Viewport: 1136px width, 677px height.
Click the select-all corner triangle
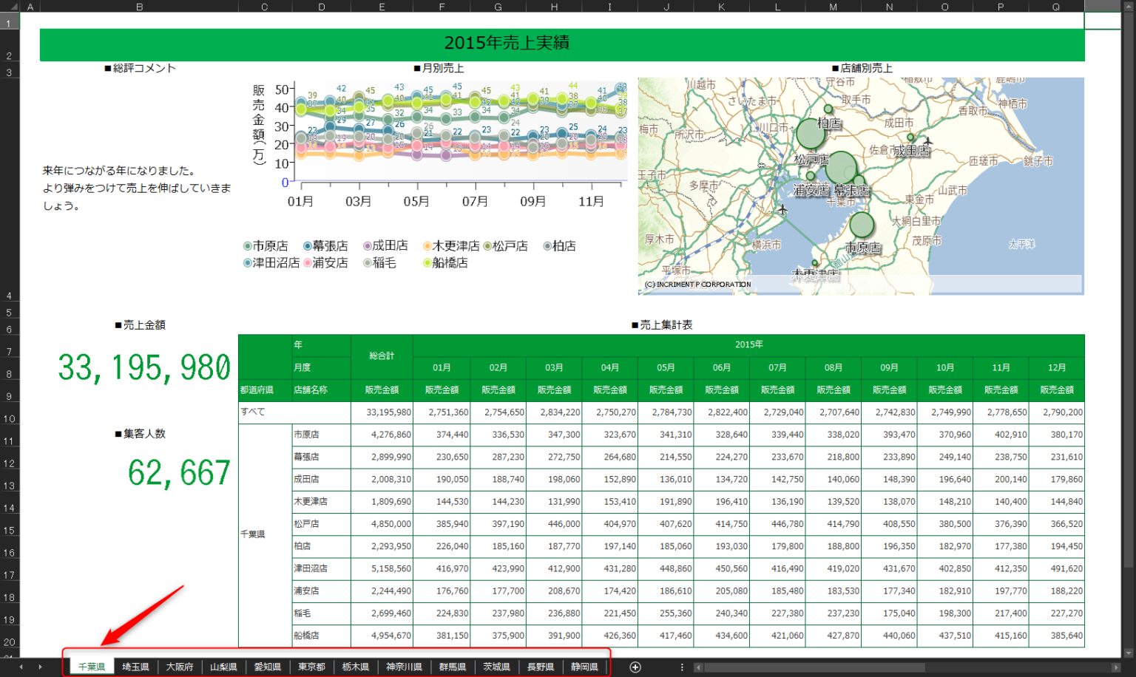coord(13,7)
